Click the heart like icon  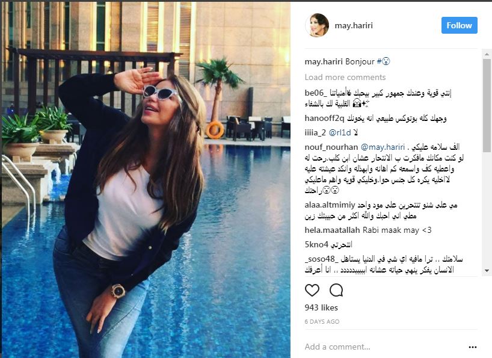tap(312, 290)
